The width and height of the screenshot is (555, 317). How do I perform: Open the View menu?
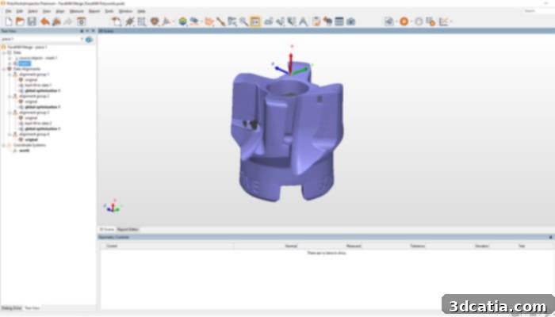pos(46,11)
